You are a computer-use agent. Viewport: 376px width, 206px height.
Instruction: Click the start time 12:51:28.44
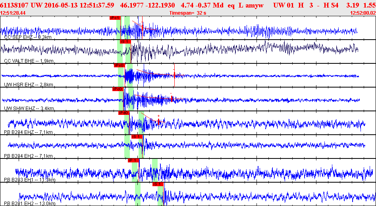(x=13, y=13)
